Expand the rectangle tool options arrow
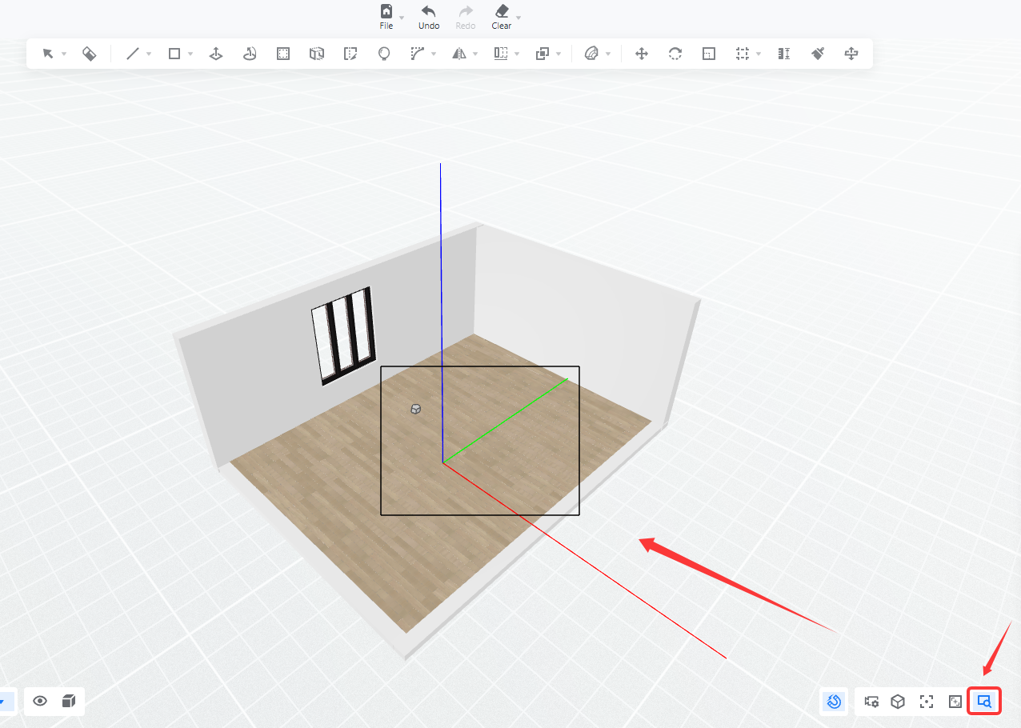 pos(190,54)
